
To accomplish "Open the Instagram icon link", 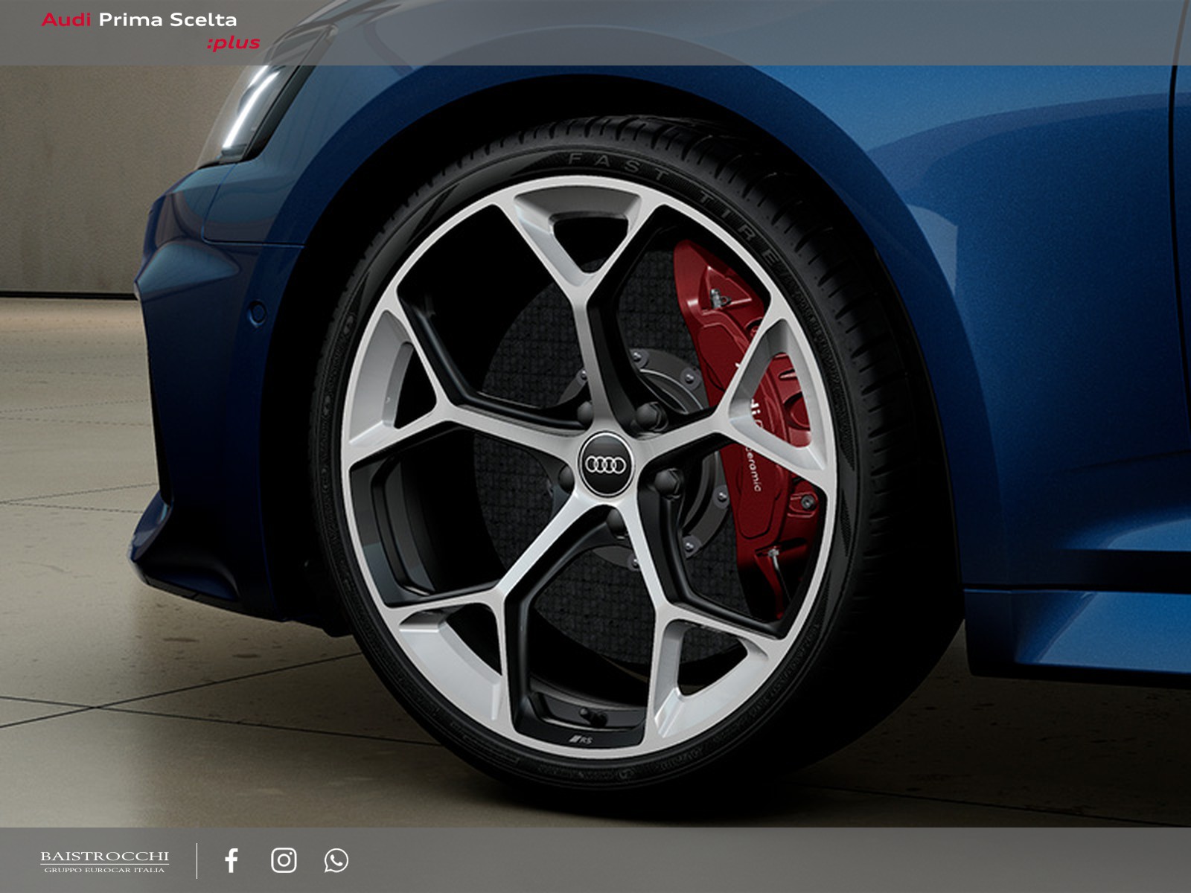I will [x=284, y=860].
